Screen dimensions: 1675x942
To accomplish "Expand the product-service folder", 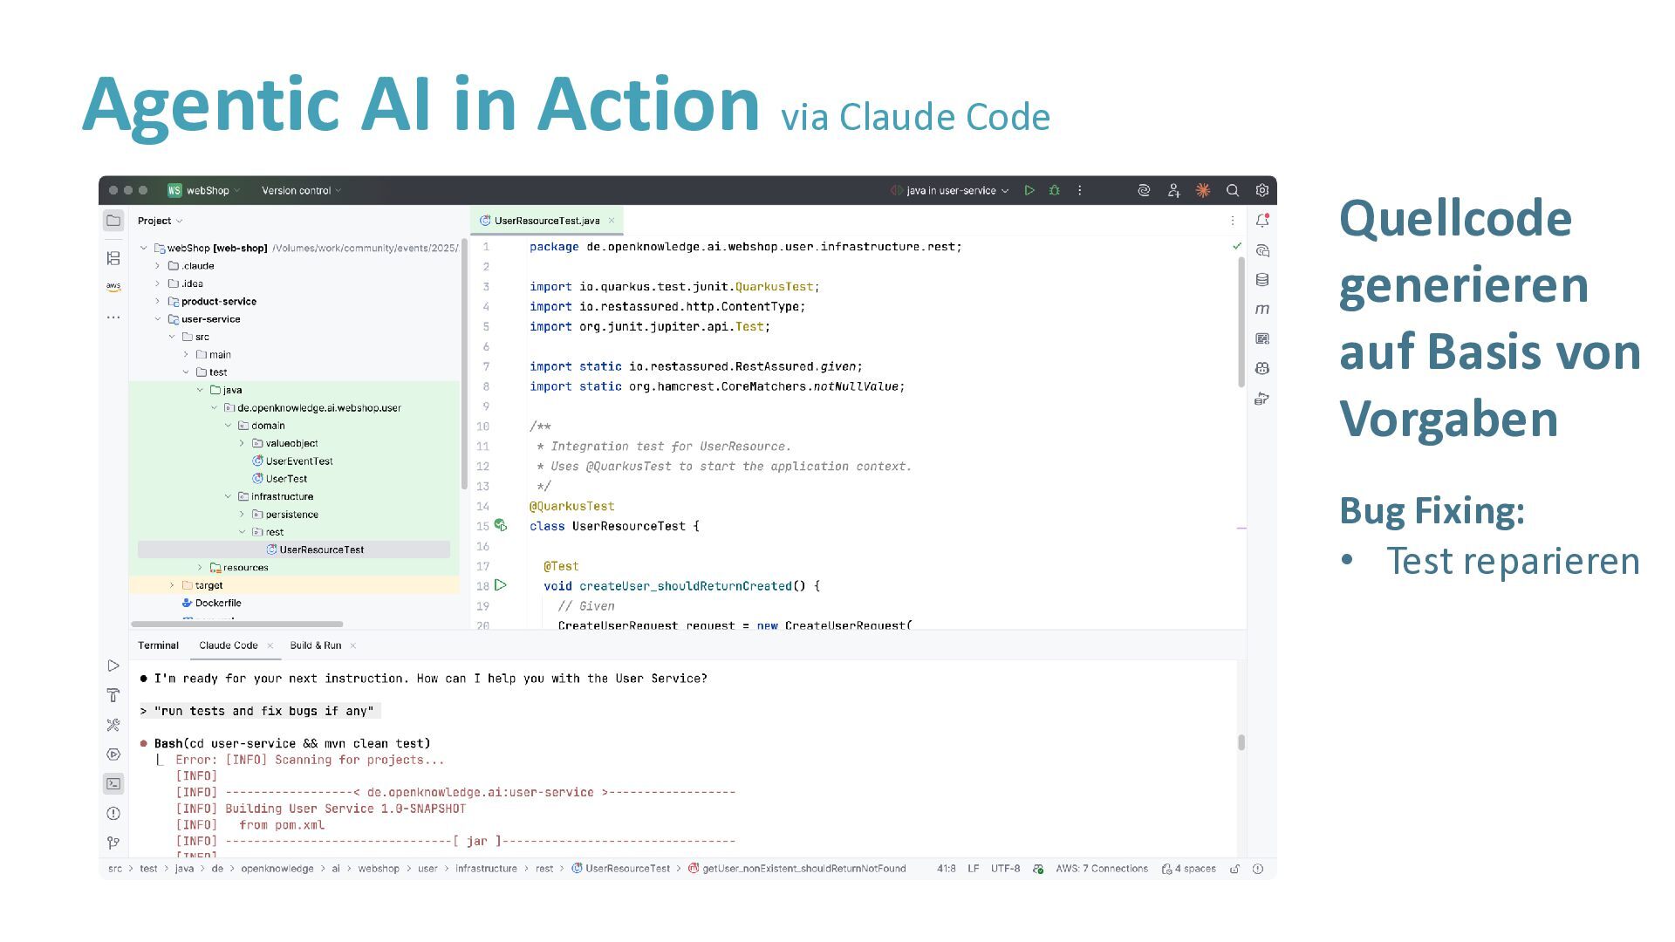I will (158, 301).
